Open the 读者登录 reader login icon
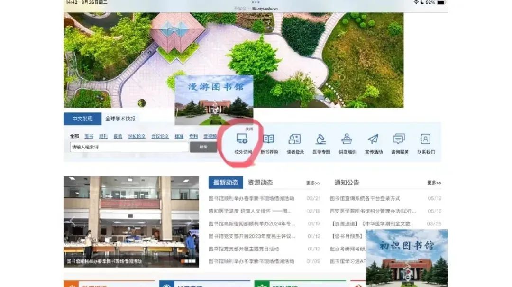Screen dimensions: 512x287 coord(295,143)
